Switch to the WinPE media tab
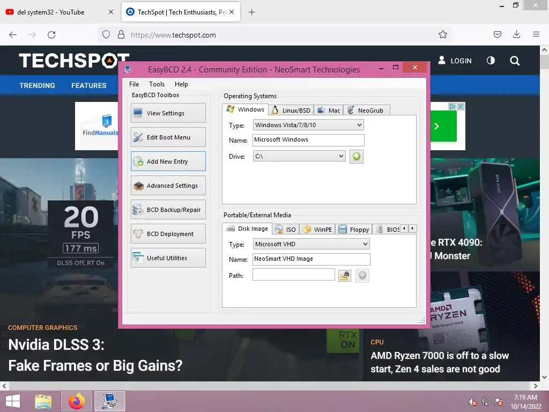This screenshot has width=549, height=412. 317,230
